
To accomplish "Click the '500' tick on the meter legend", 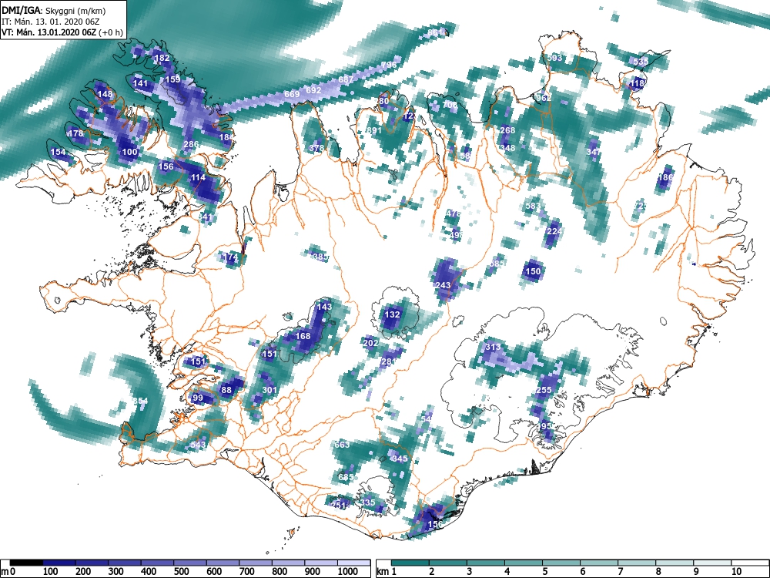I will click(x=181, y=572).
